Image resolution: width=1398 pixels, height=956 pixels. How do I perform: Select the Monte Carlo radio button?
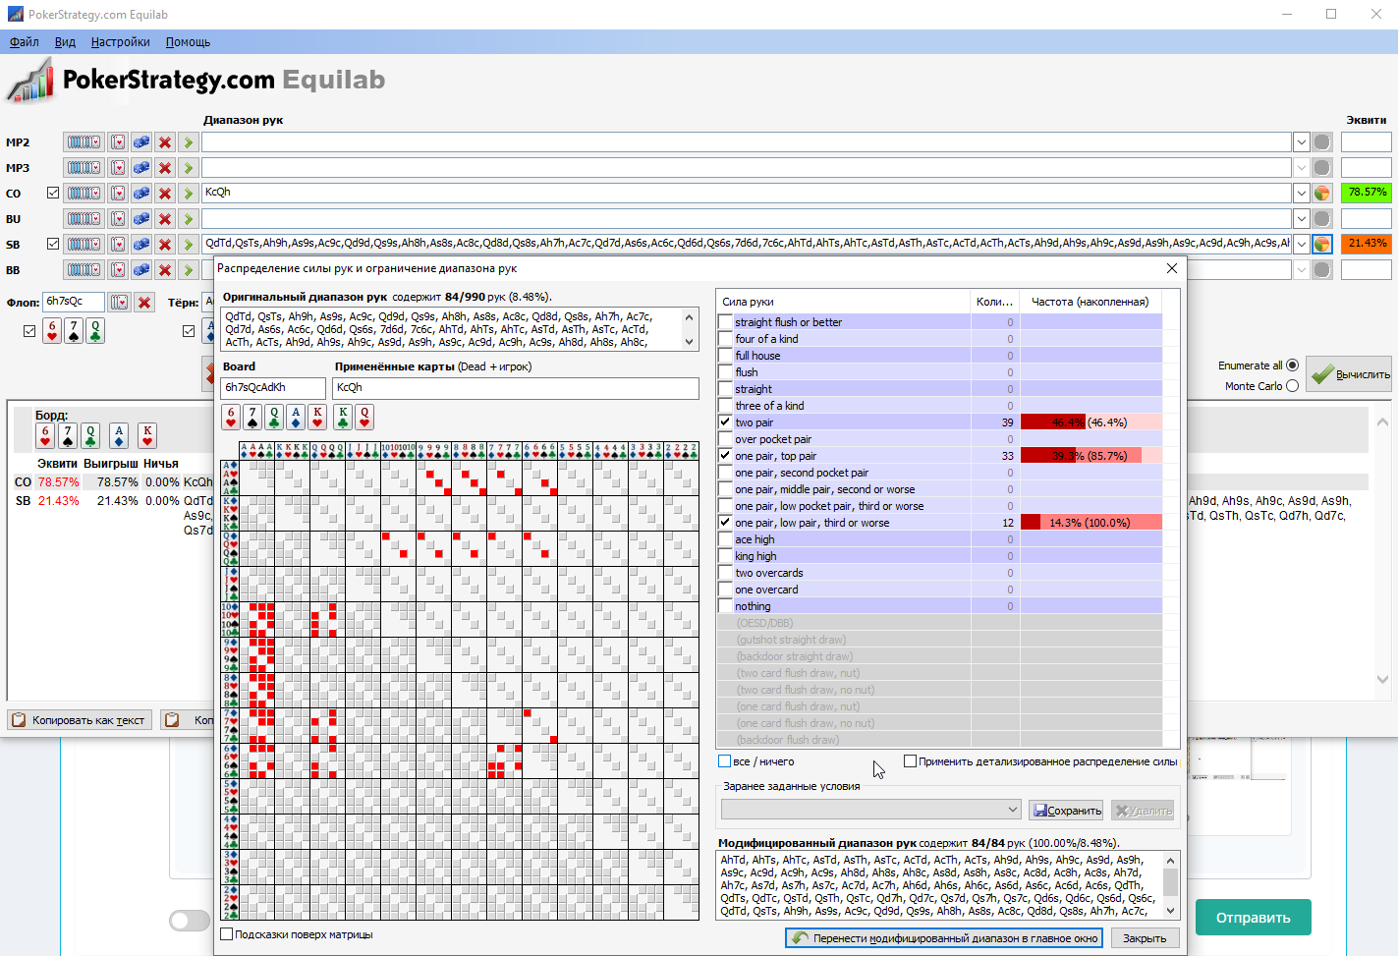1292,386
